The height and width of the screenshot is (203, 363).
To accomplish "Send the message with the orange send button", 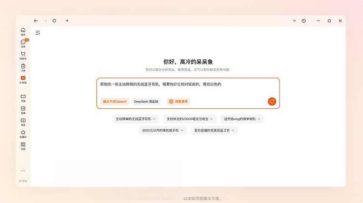I will click(x=272, y=101).
